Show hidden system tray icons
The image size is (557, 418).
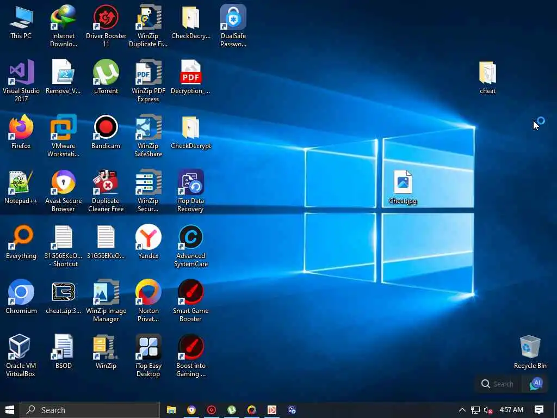click(x=462, y=410)
